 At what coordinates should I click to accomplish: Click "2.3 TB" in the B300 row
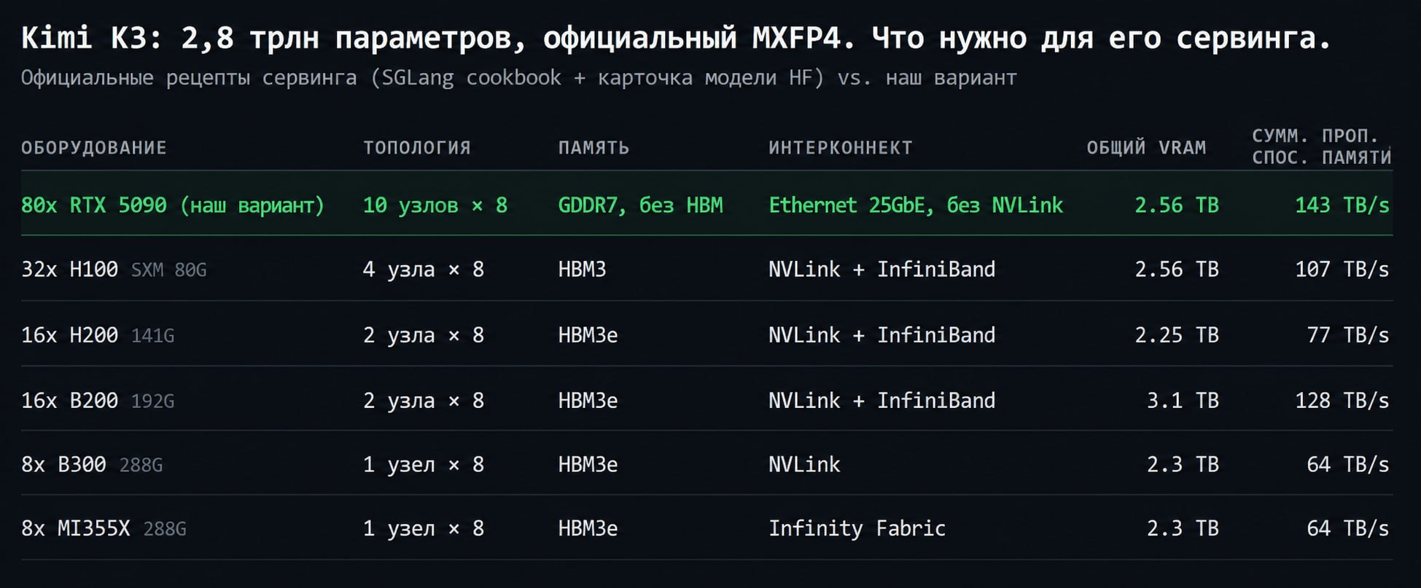[1183, 465]
